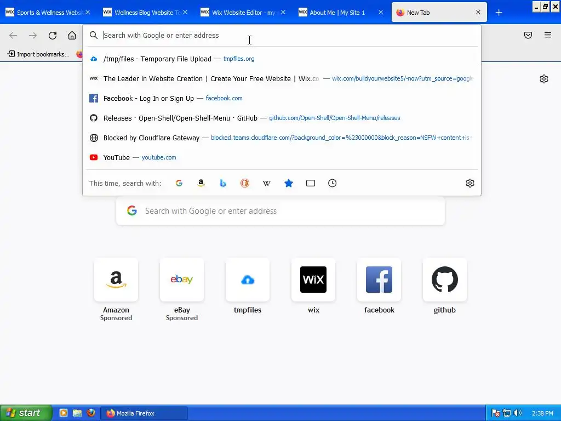
Task: Select /tmp/files Temporary File Upload suggestion
Action: (x=282, y=59)
